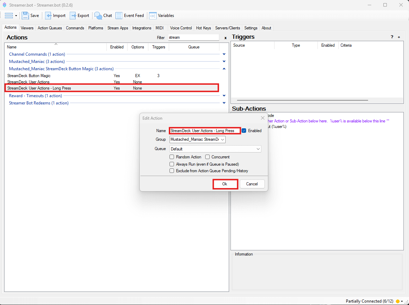Enable the Random Action checkbox
This screenshot has height=305, width=409.
point(172,157)
